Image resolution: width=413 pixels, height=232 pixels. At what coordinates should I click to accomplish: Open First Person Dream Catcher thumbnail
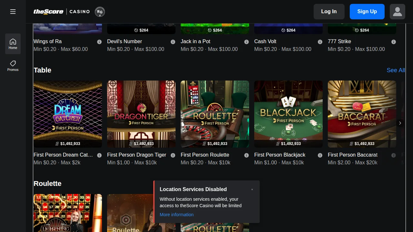68,114
